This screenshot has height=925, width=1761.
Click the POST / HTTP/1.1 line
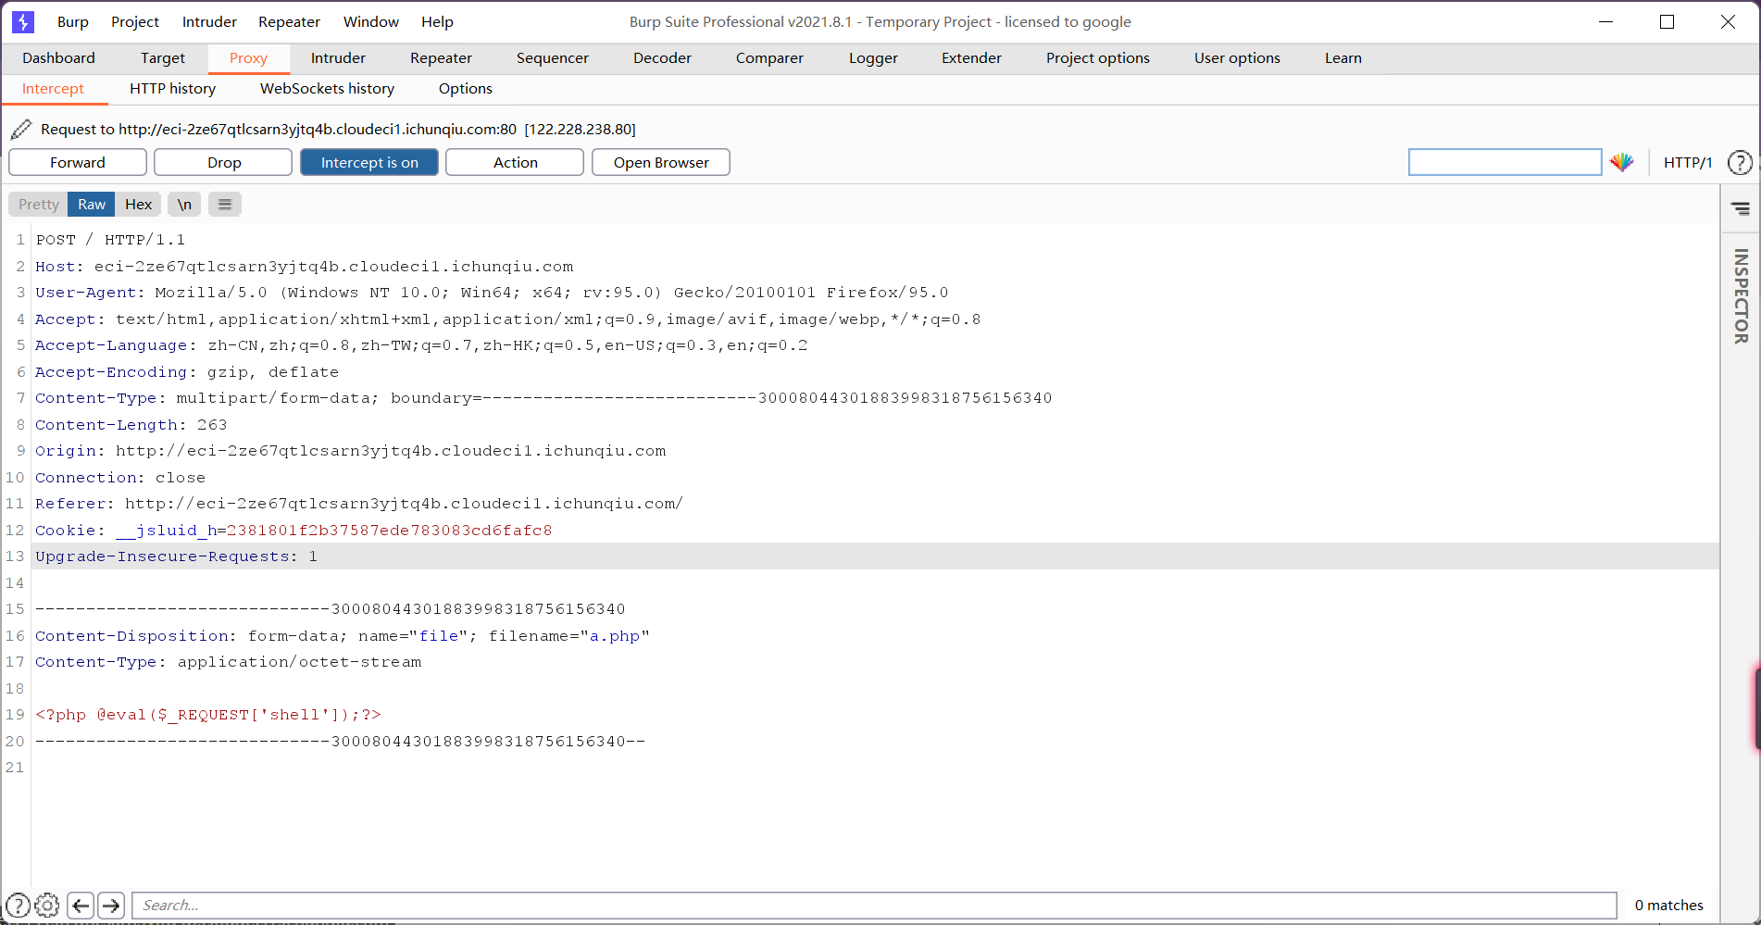point(110,239)
